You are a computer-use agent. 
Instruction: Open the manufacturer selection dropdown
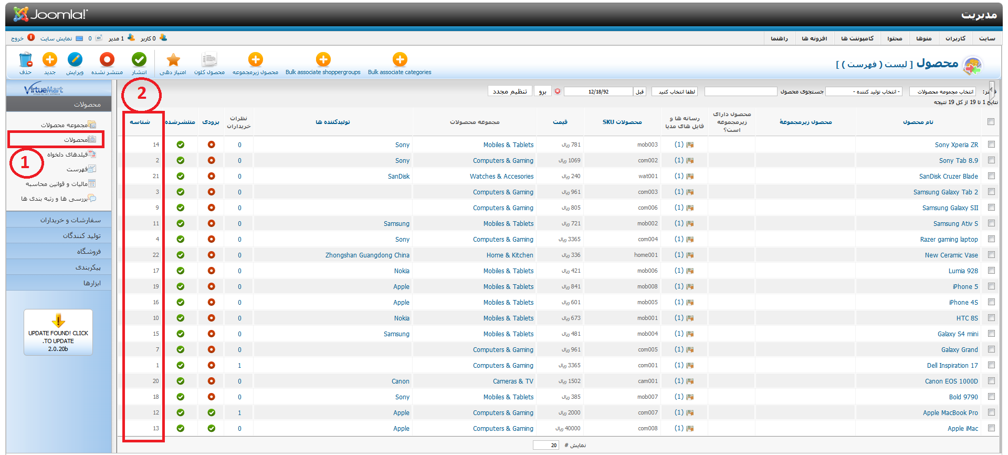pyautogui.click(x=864, y=91)
